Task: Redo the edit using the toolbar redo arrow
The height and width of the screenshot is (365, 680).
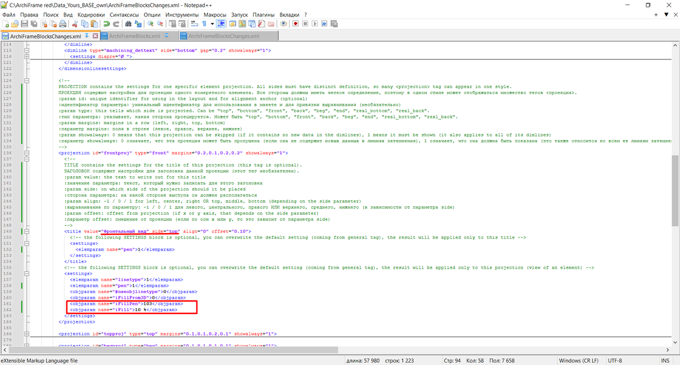Action: tap(116, 24)
